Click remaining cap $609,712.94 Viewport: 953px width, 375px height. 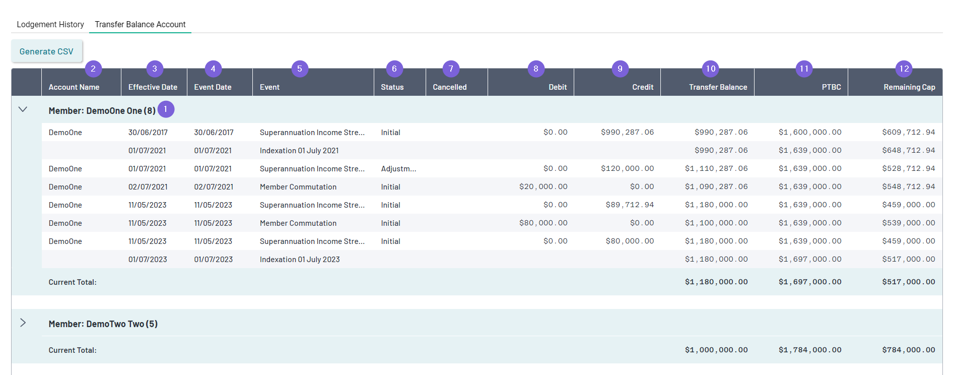point(909,132)
